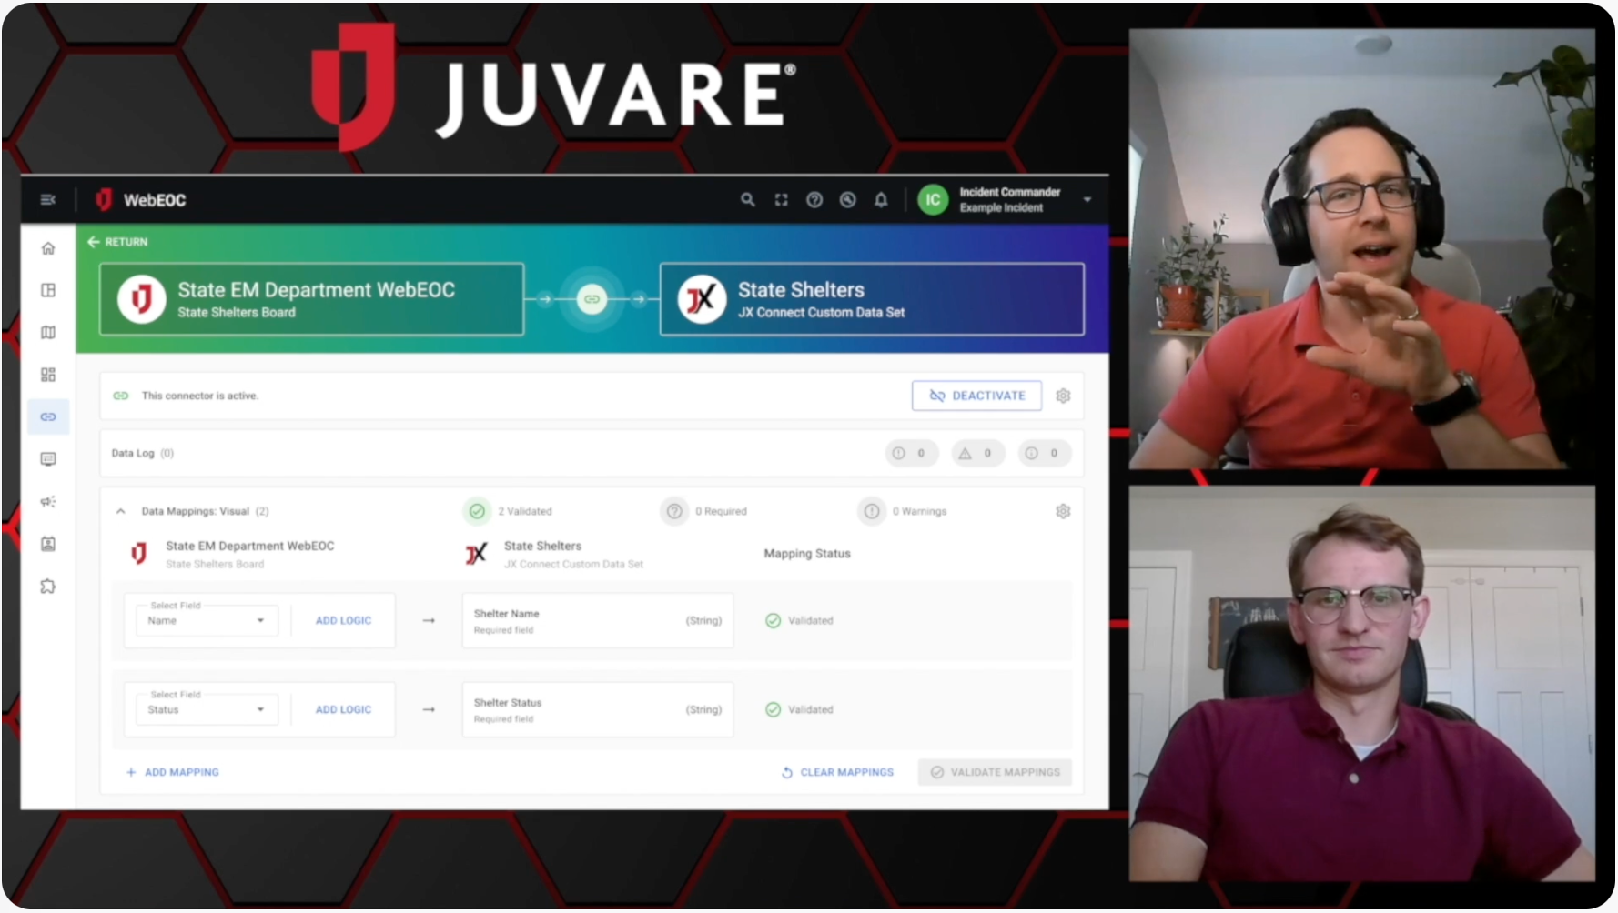Open the Help question mark icon
The image size is (1618, 913).
click(814, 200)
